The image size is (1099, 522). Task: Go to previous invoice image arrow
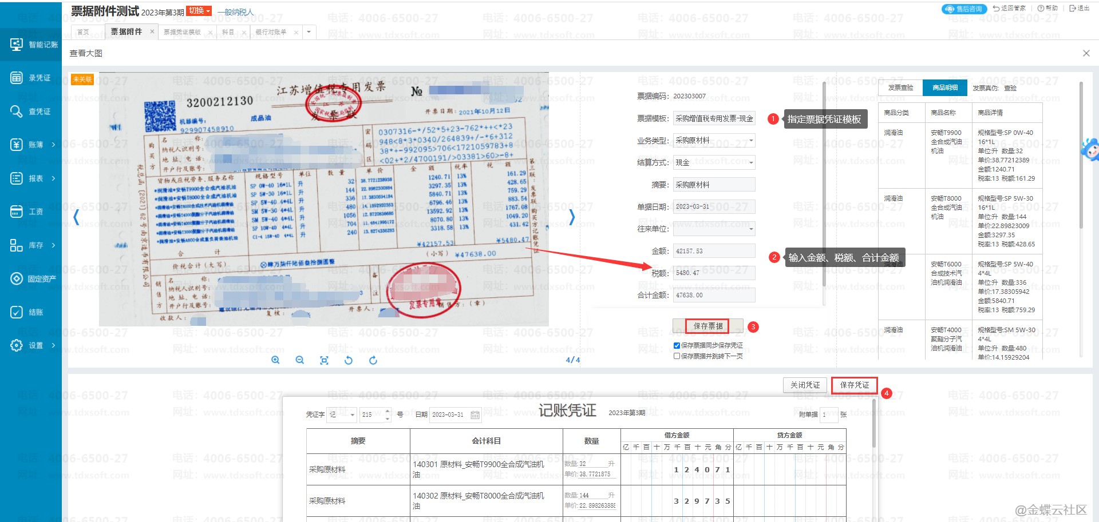tap(76, 217)
